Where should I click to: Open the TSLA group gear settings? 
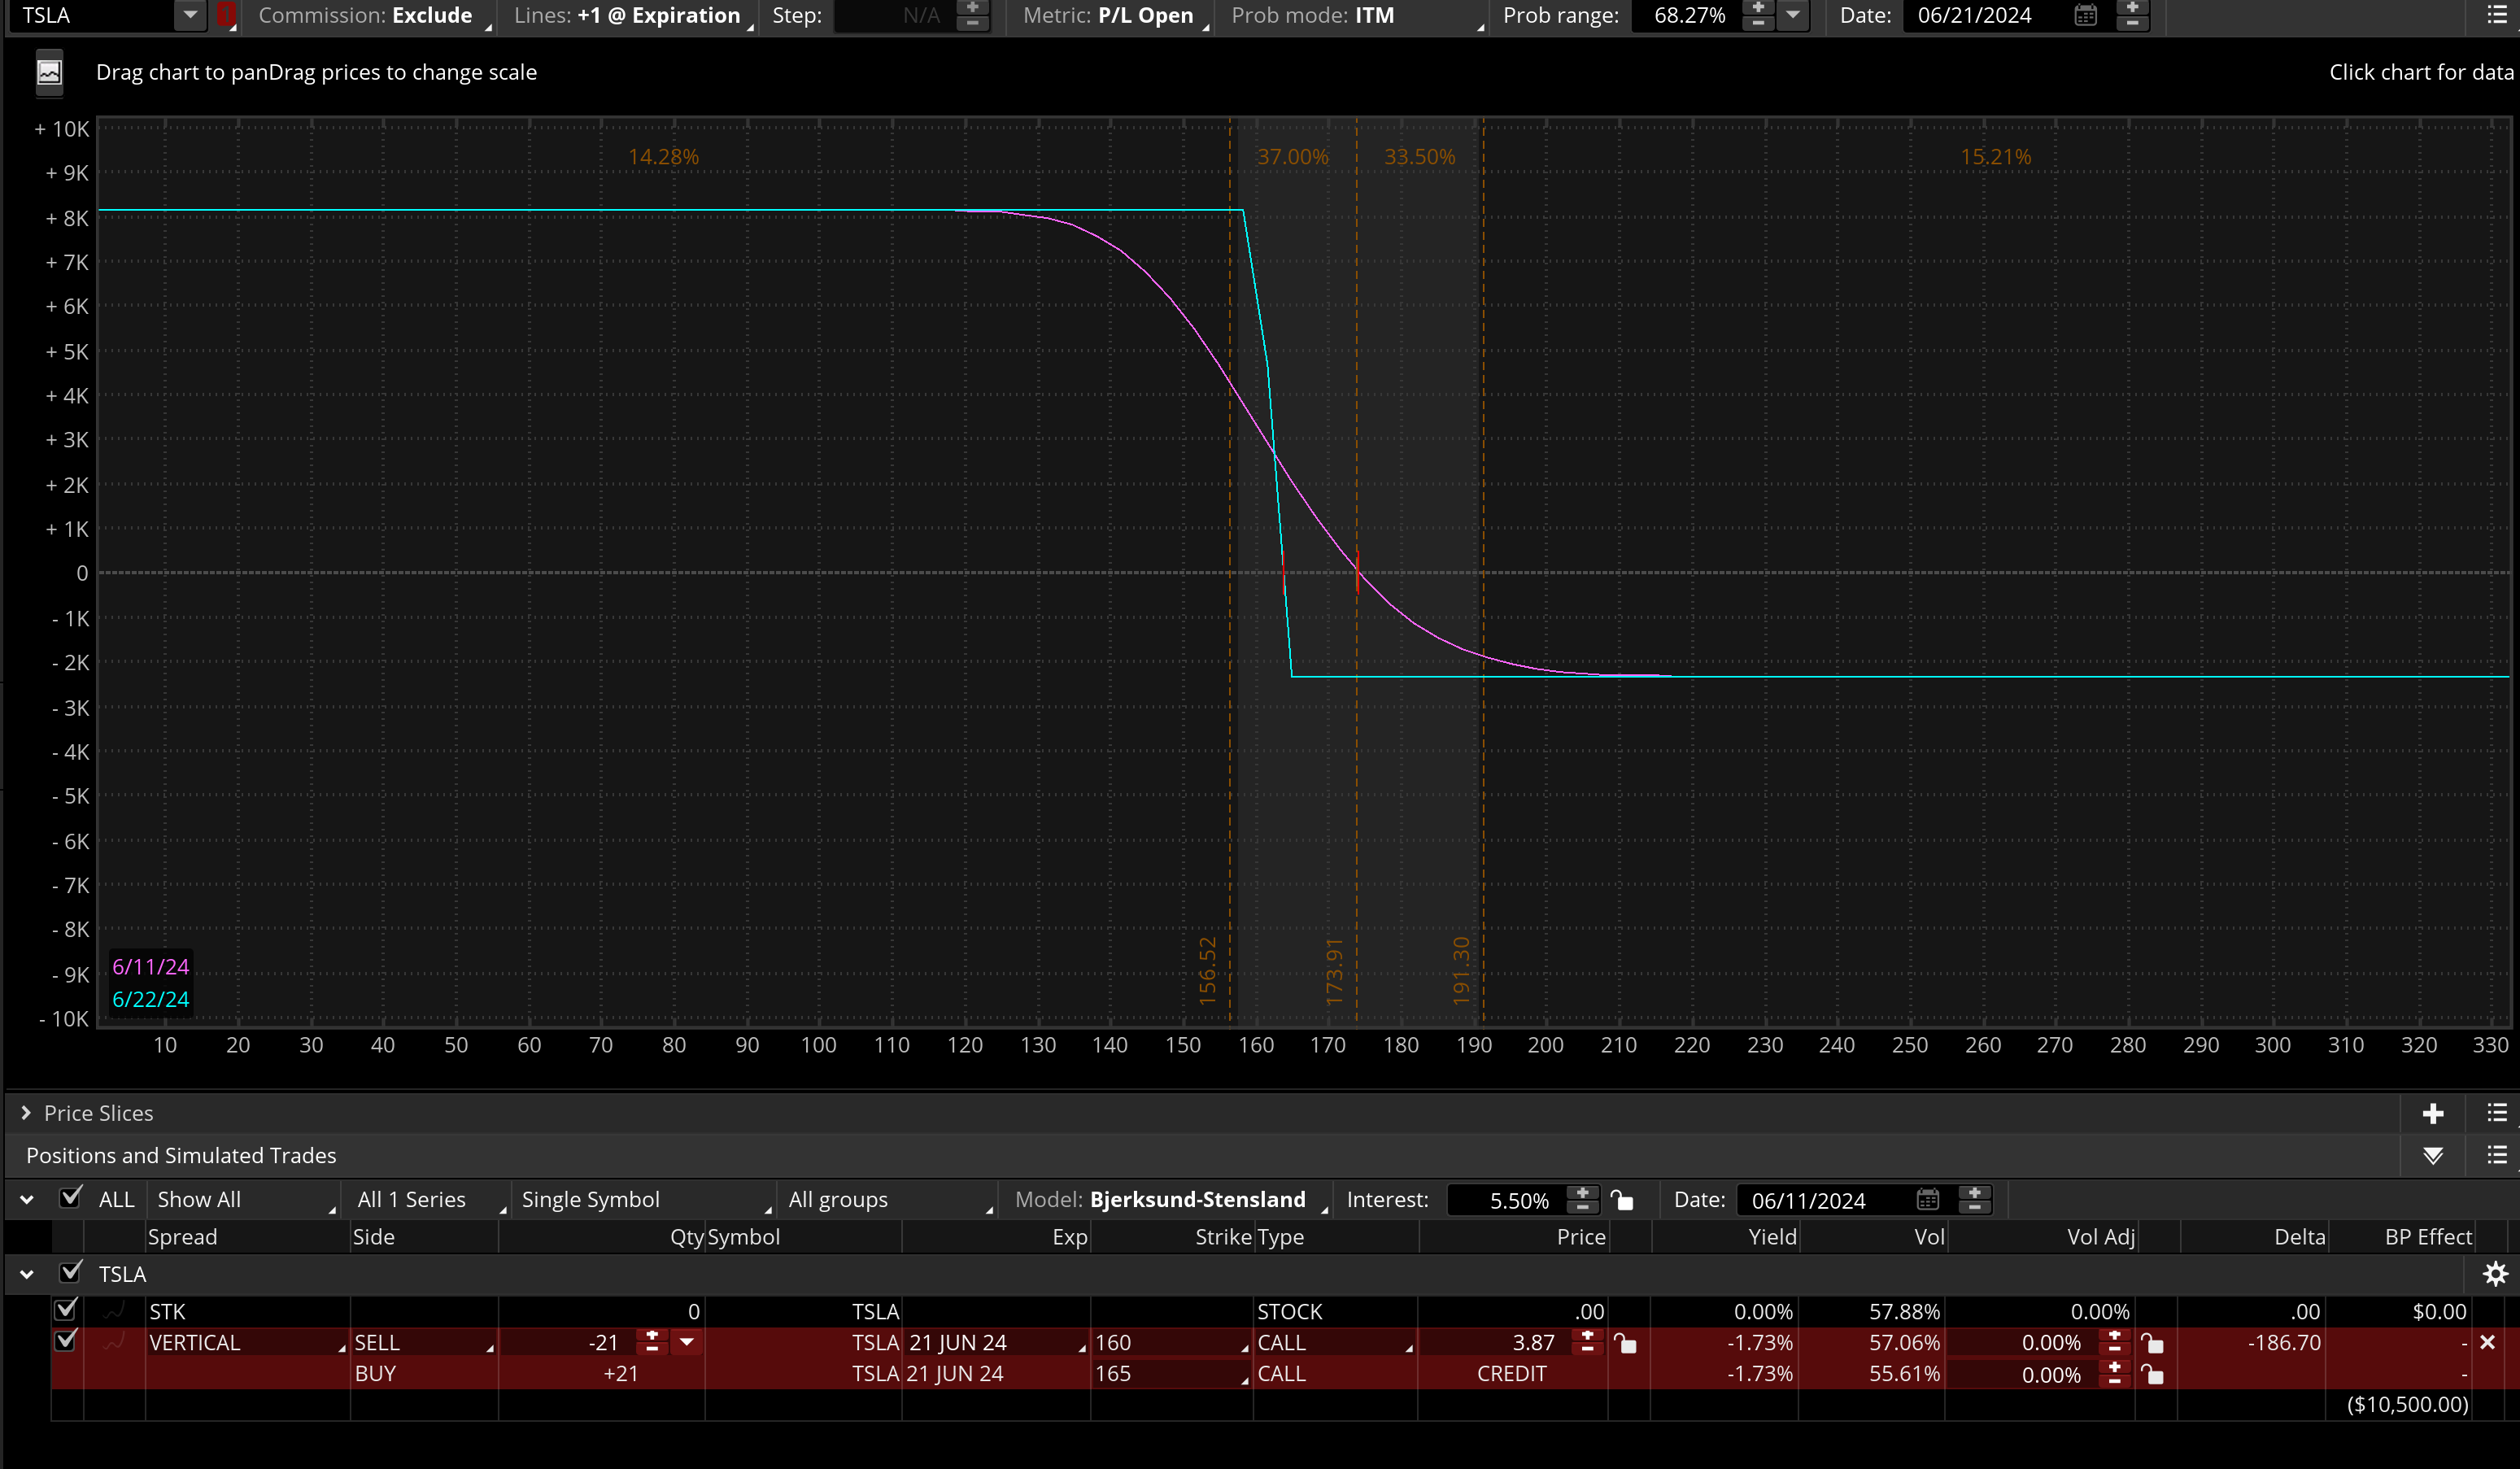click(x=2496, y=1273)
